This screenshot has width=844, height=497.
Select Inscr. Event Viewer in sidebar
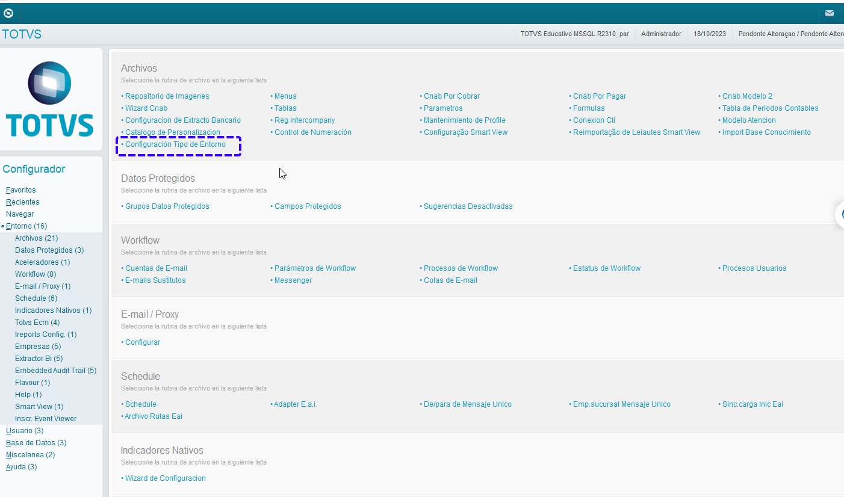point(46,419)
